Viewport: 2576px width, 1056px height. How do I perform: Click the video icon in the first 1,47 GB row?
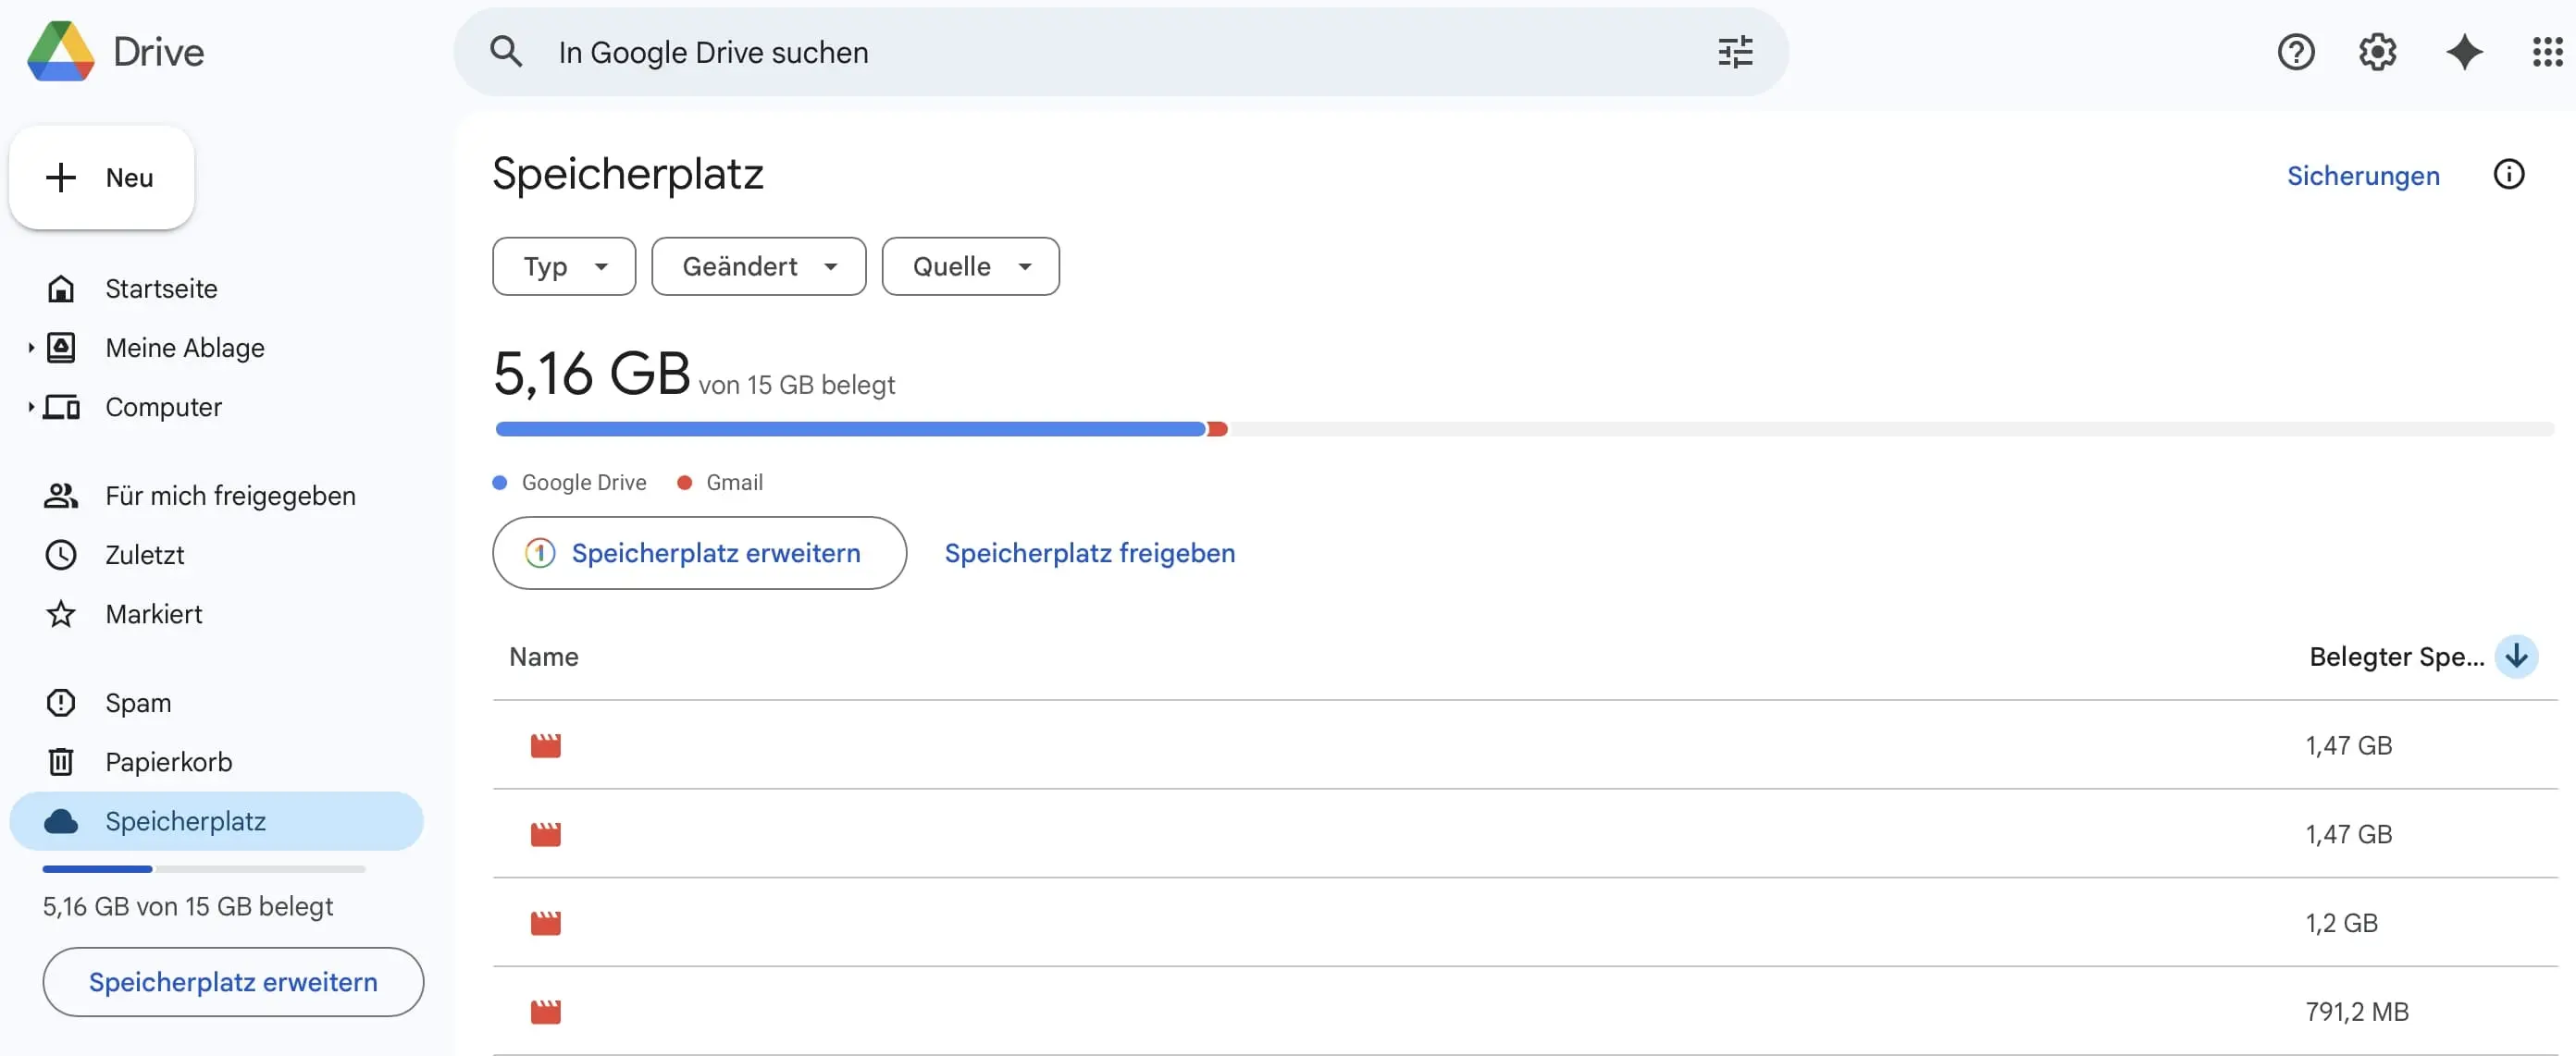[x=545, y=745]
